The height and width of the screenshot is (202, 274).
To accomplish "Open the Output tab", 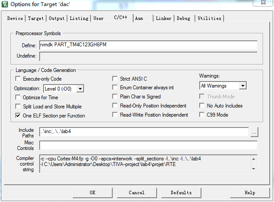I will coord(57,18).
